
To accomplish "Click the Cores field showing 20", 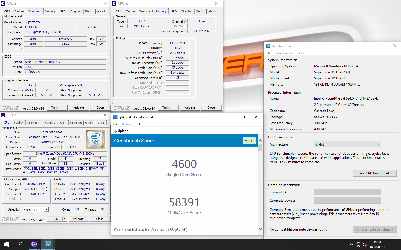I will 77,209.
